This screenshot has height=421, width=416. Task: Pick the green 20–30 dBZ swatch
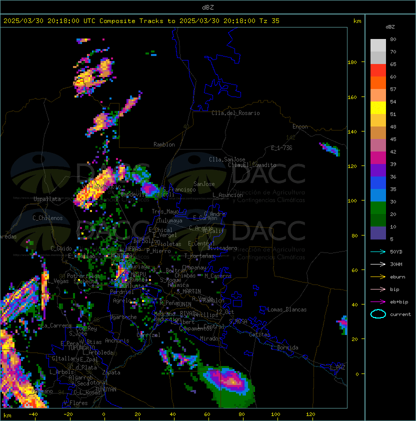[x=378, y=208]
